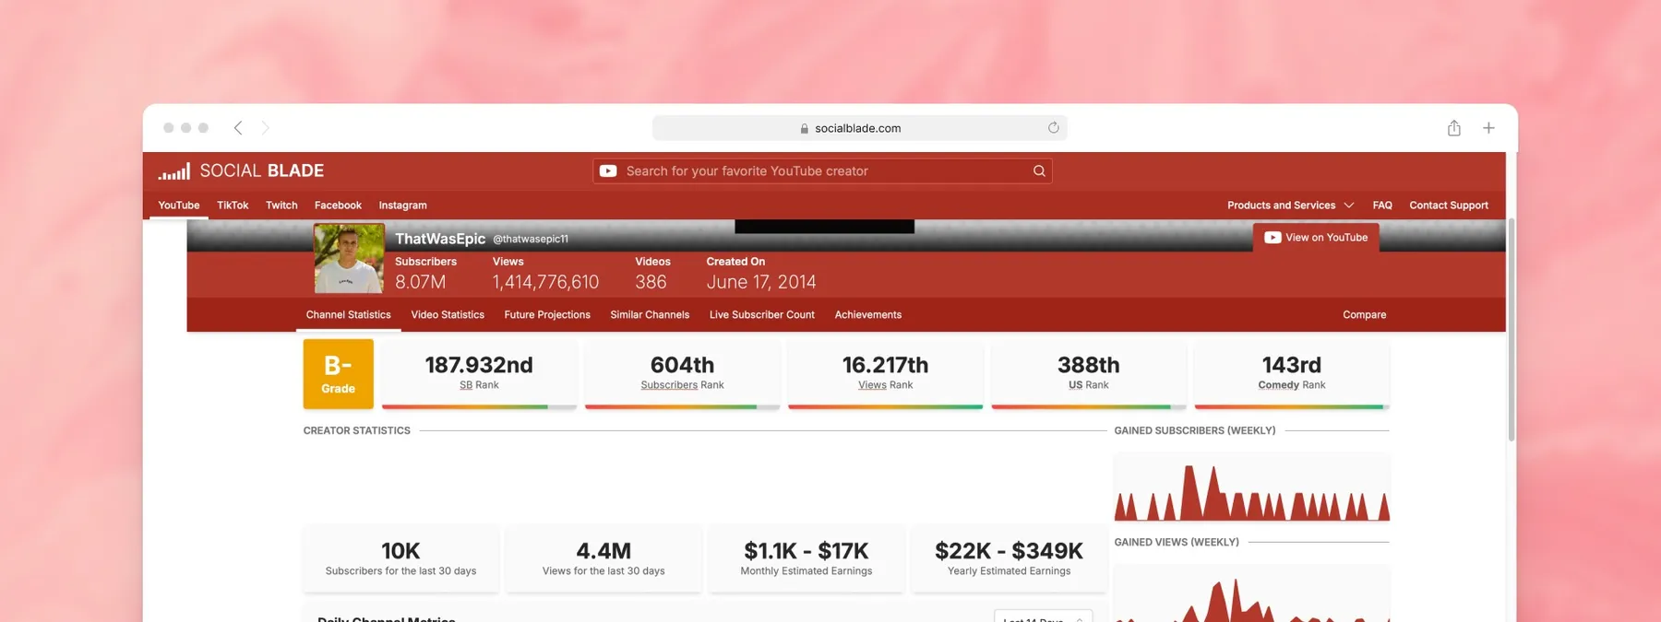The image size is (1661, 622).
Task: Click the B- Grade badge
Action: click(x=339, y=374)
